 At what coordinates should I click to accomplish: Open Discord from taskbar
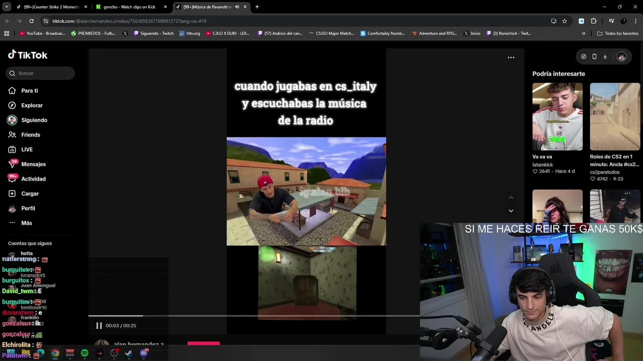[x=144, y=353]
